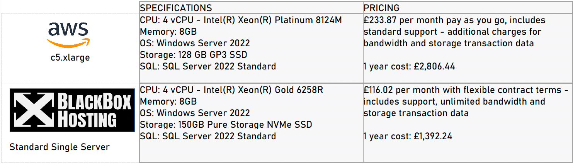The height and width of the screenshot is (164, 573).
Task: Click the 1 year cost £2,806.44
Action: (409, 66)
